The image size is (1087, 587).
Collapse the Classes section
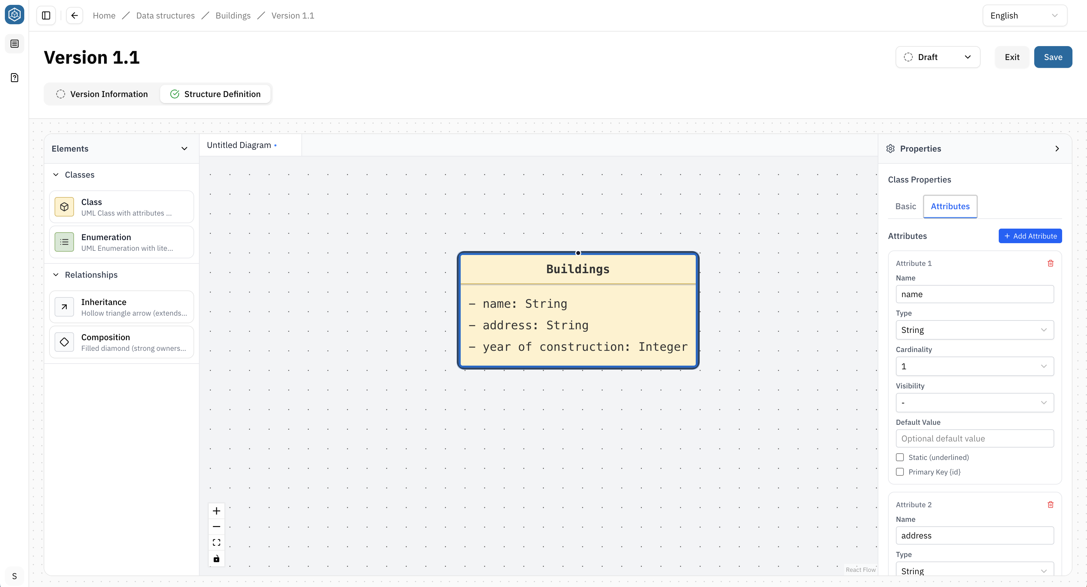(56, 175)
